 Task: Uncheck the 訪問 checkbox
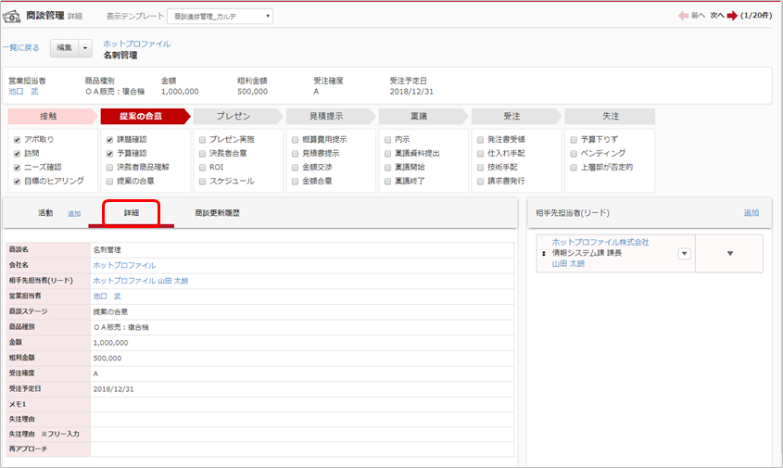[17, 154]
